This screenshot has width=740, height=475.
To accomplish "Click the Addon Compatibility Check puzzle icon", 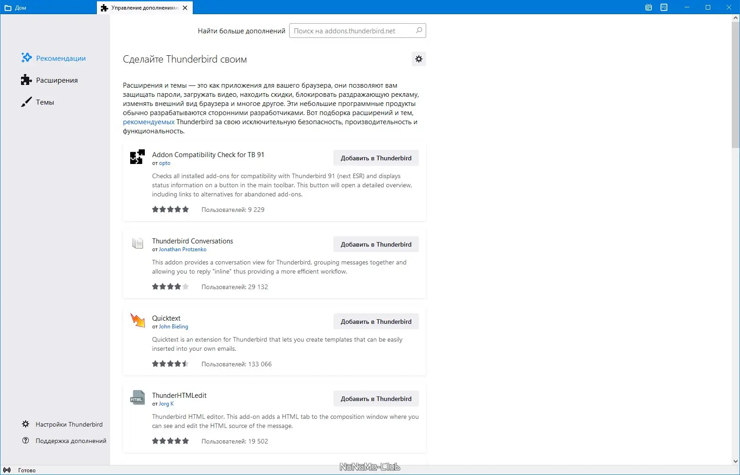I will click(x=137, y=157).
